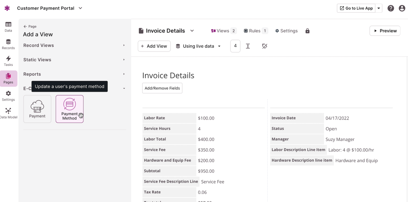Toggle labels using the crossed tag icon
Viewport: 408px width, 202px height.
point(265,46)
